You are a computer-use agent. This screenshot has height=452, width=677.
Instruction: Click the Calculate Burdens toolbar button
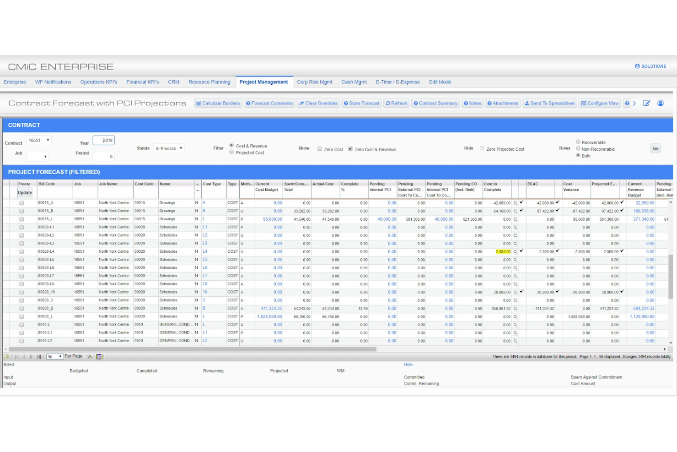click(218, 103)
